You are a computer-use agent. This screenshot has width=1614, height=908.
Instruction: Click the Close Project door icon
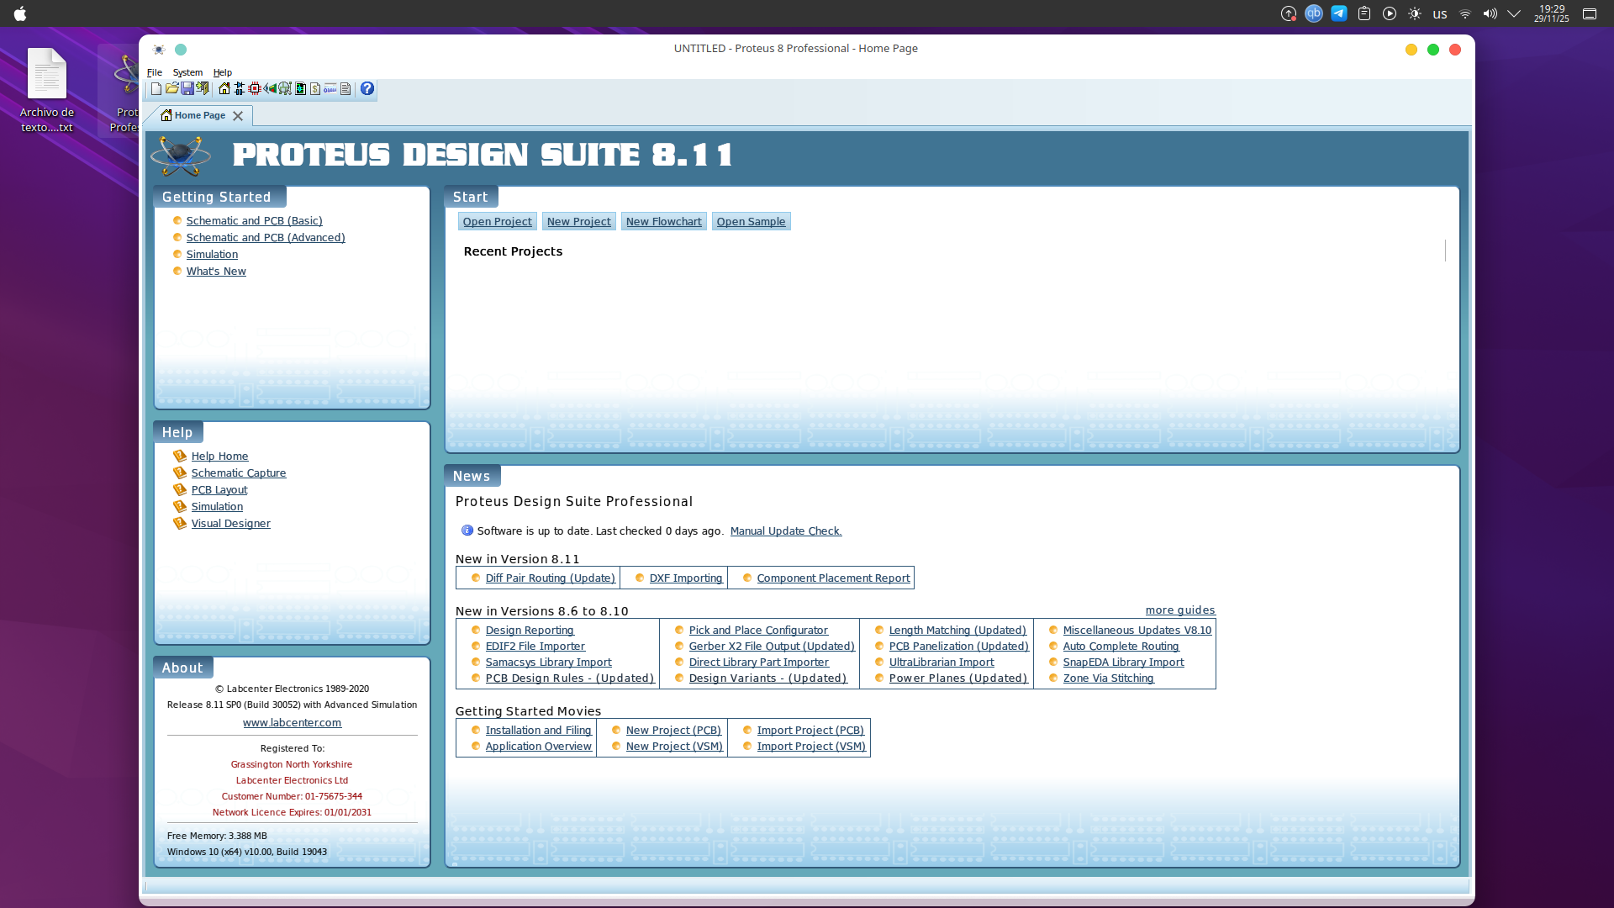[203, 89]
